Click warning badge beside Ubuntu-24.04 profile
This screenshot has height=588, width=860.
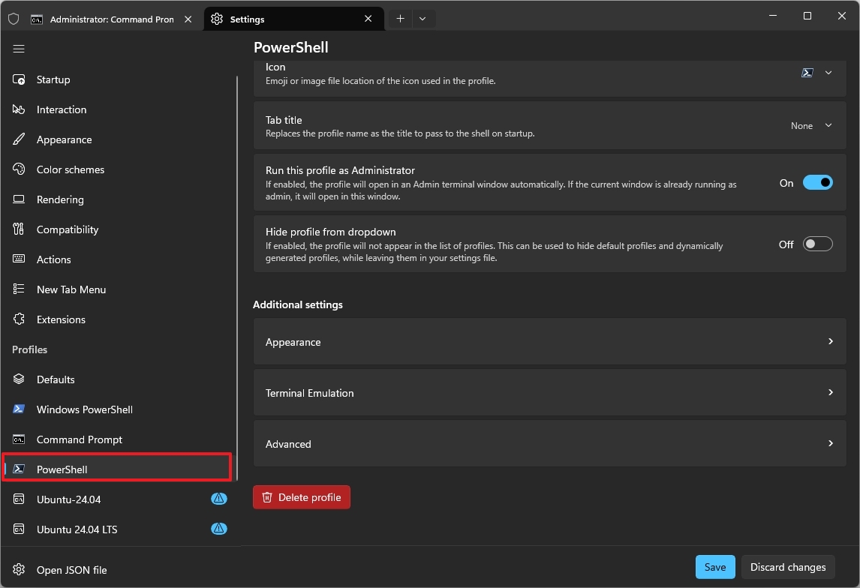coord(218,499)
